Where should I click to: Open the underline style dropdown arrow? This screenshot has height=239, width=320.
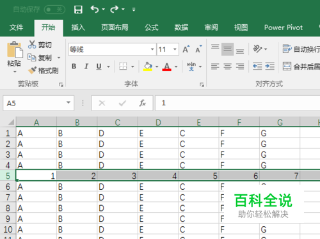pos(108,66)
